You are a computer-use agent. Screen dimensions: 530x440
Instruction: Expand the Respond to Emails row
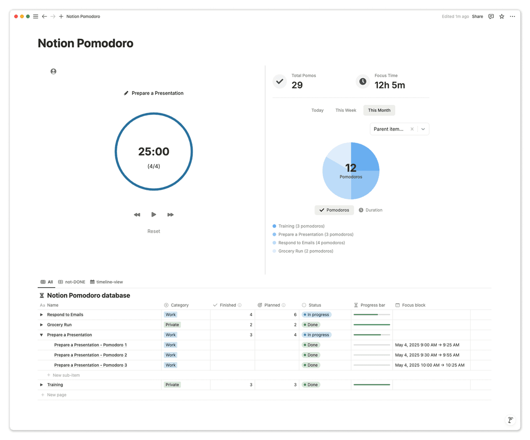pyautogui.click(x=42, y=315)
